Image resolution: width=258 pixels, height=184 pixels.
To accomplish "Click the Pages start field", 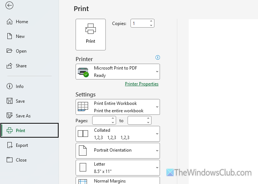I will click(102, 120).
